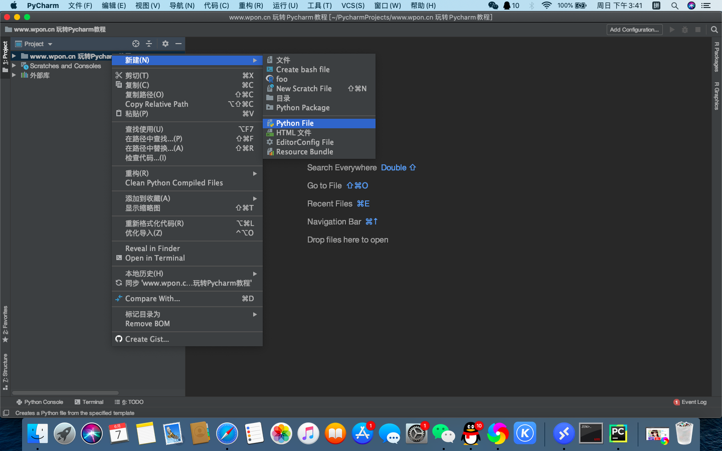Expand the 重构(R) refactor submenu

coord(187,173)
